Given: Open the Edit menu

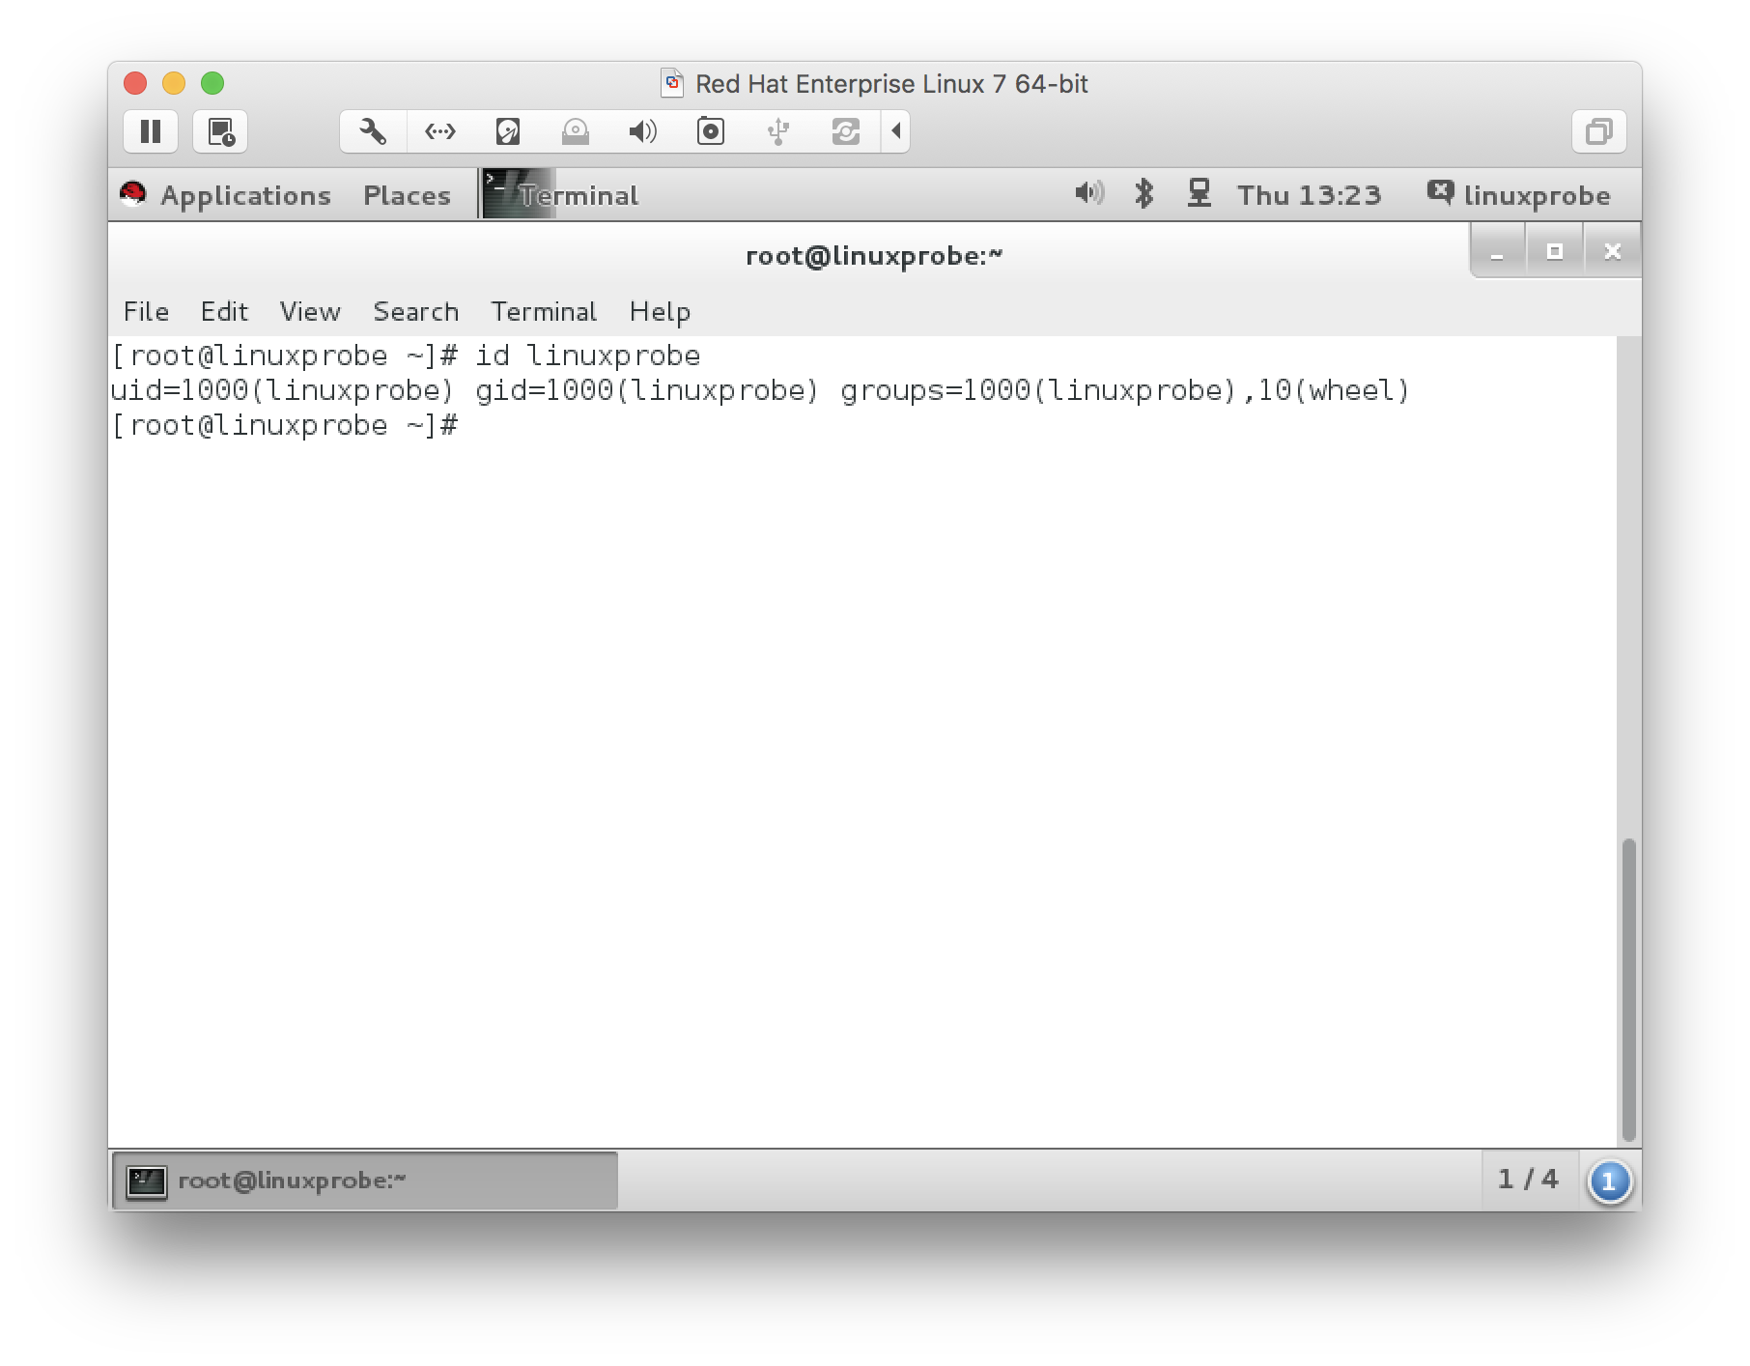Looking at the screenshot, I should [x=224, y=311].
